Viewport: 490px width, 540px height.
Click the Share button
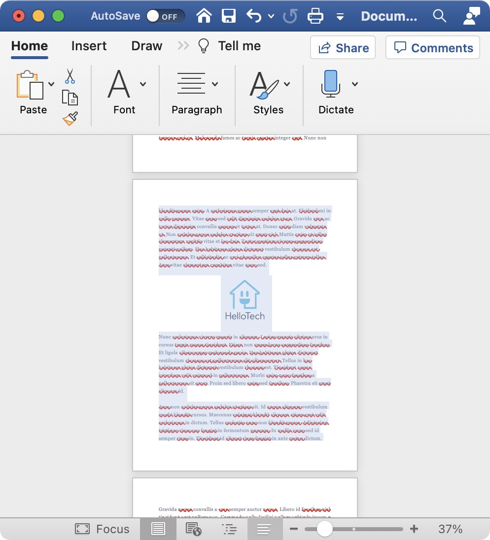[x=343, y=47]
